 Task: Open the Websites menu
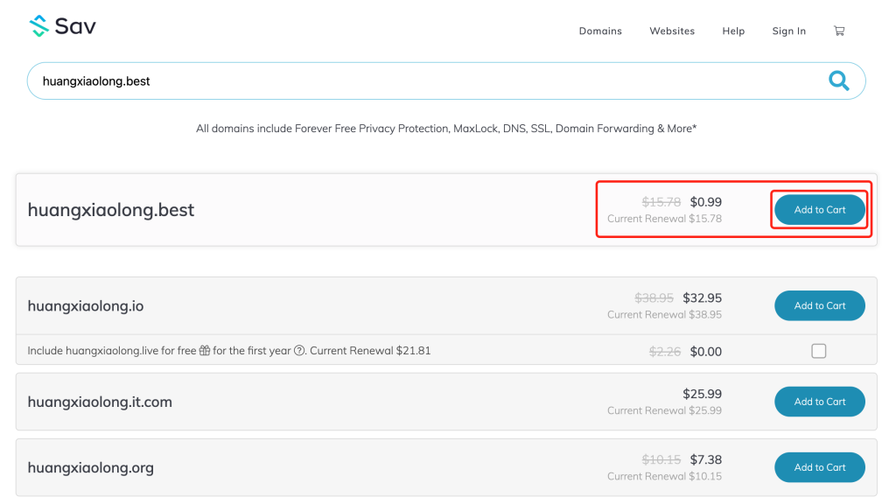click(x=672, y=31)
